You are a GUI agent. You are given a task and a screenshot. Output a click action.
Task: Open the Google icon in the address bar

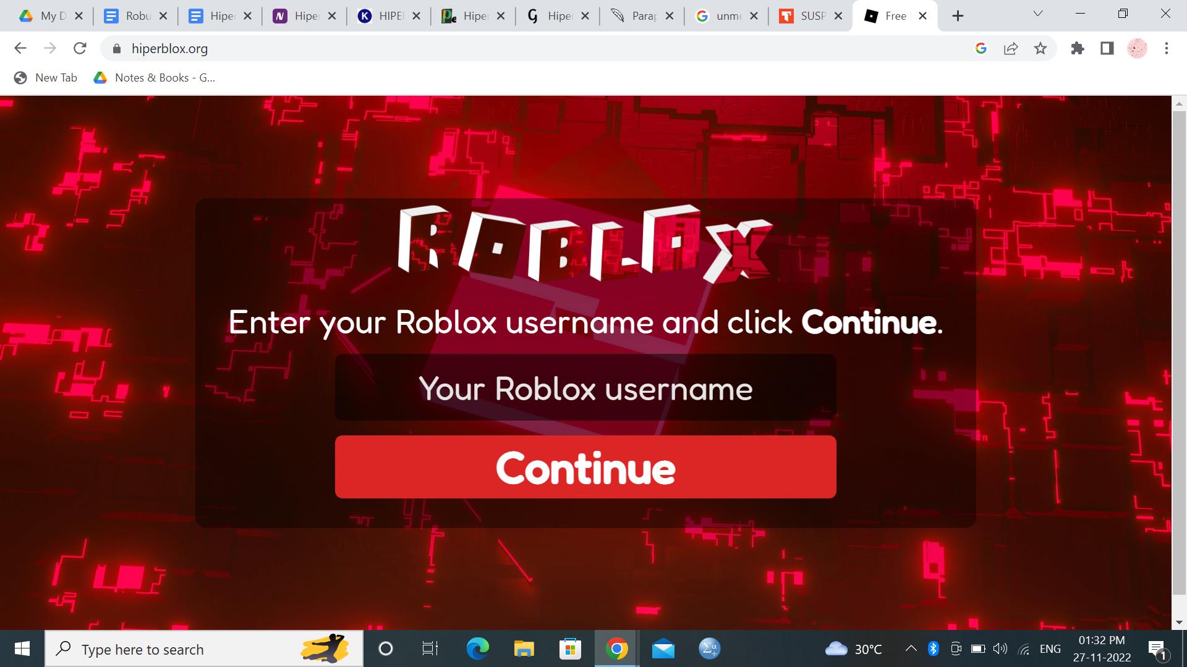(981, 48)
